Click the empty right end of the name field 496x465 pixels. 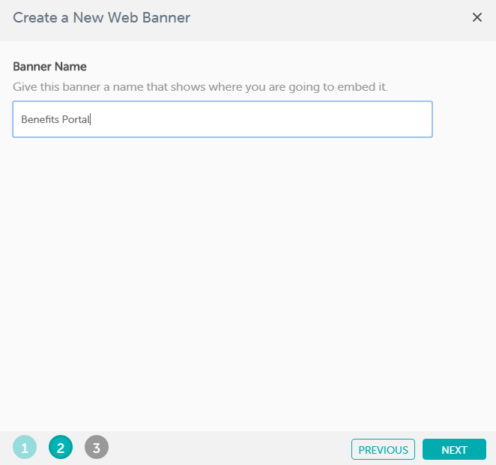tap(337, 119)
